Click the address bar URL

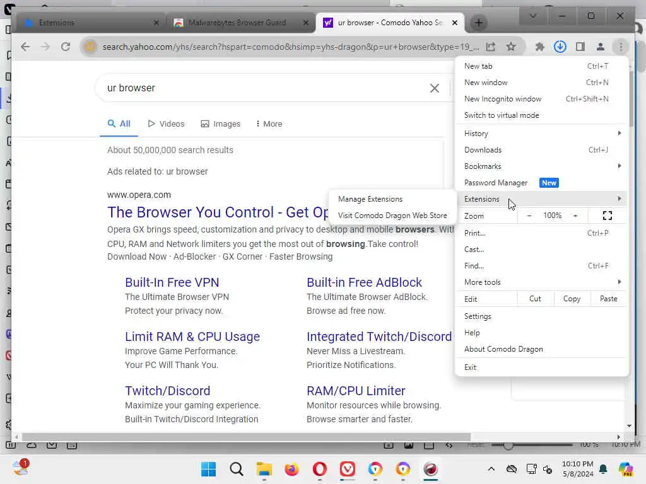point(290,47)
